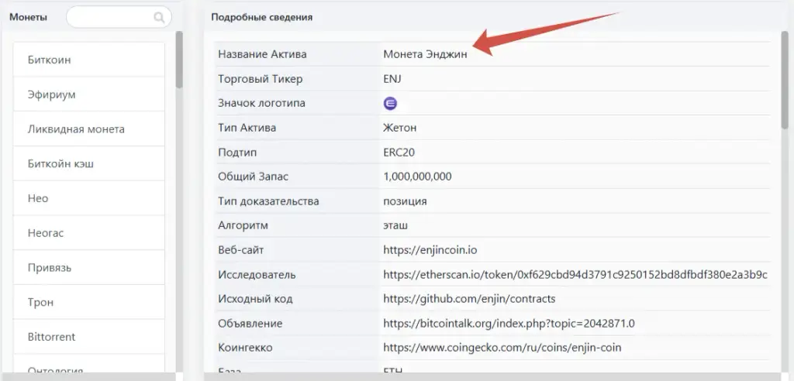Screen dimensions: 794x381
Task: Select Эфириум in the coins list
Action: pos(88,94)
